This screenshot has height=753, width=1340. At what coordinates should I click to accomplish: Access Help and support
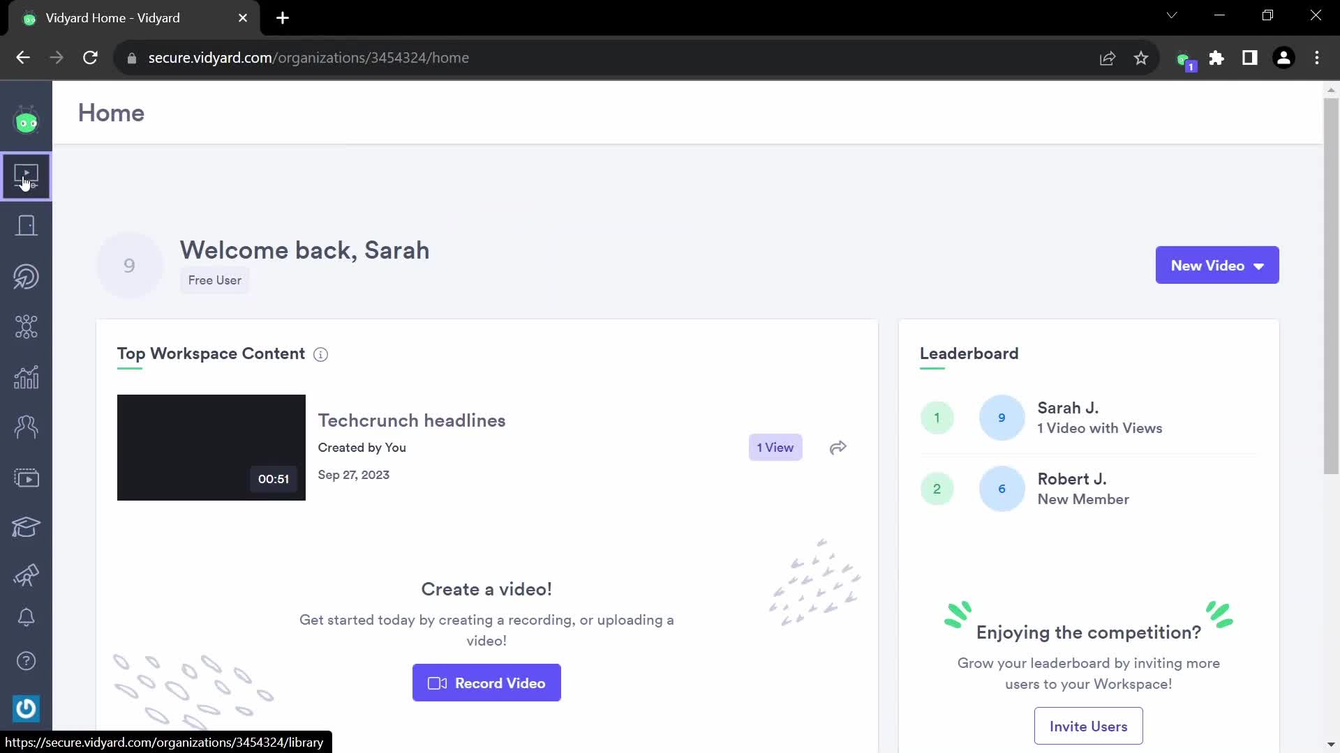26,660
